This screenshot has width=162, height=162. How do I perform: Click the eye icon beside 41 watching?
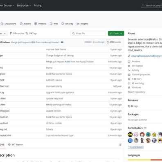tap(129, 83)
